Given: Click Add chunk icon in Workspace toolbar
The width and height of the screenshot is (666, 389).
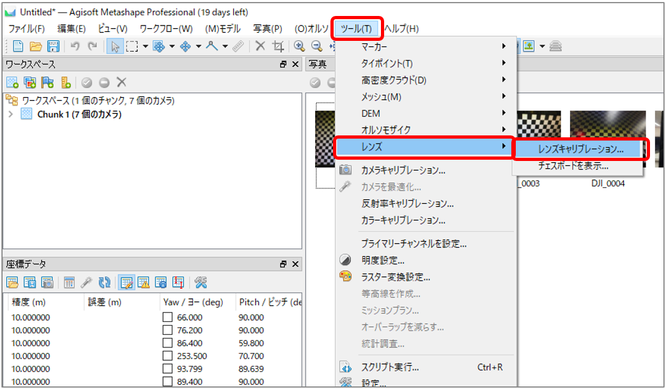Looking at the screenshot, I should pyautogui.click(x=12, y=82).
